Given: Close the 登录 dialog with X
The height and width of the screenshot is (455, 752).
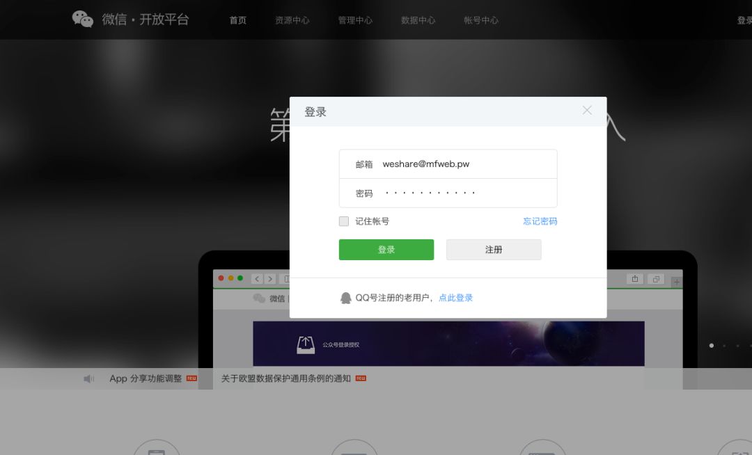Looking at the screenshot, I should coord(587,110).
